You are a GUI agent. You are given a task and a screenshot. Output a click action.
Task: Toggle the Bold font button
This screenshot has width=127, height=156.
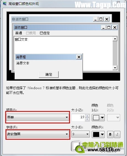pyautogui.click(x=110, y=134)
